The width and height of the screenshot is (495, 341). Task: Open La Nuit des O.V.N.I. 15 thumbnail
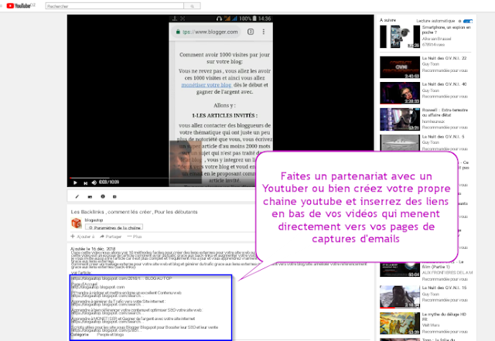(x=400, y=297)
